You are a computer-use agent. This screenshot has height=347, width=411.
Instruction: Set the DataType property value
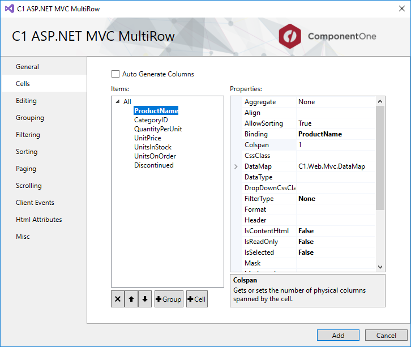point(336,177)
